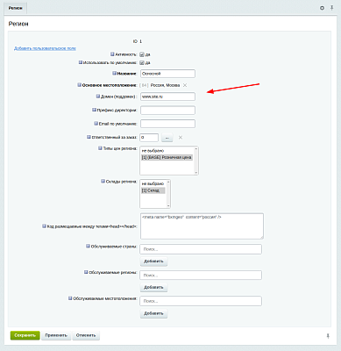Focus Обслуживаемые местоположения search field
This screenshot has height=351, width=341.
(201, 301)
